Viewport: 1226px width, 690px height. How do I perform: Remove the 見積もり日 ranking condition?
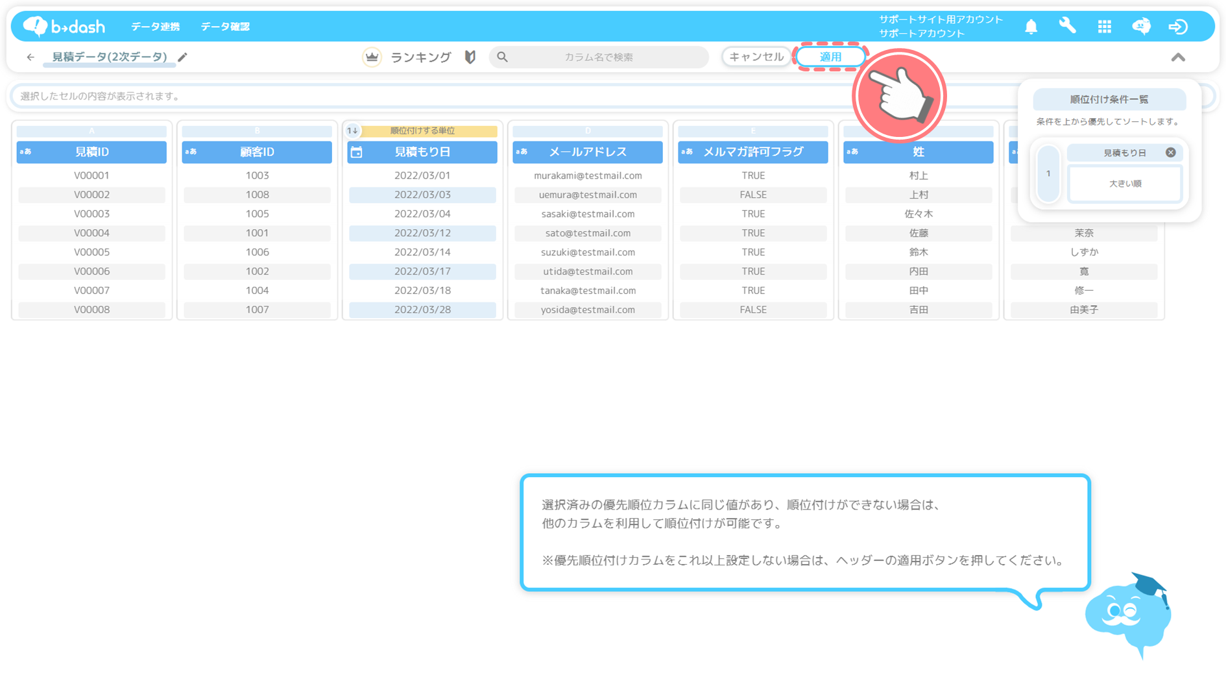click(x=1170, y=153)
